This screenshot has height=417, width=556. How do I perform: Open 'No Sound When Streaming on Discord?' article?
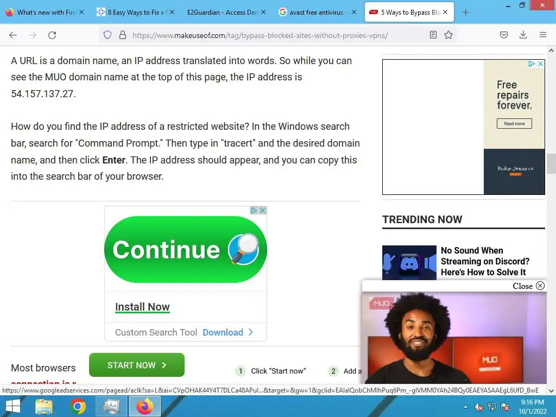coord(485,261)
